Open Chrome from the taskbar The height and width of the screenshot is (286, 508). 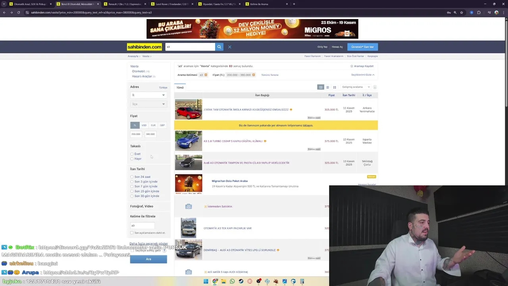pyautogui.click(x=215, y=281)
